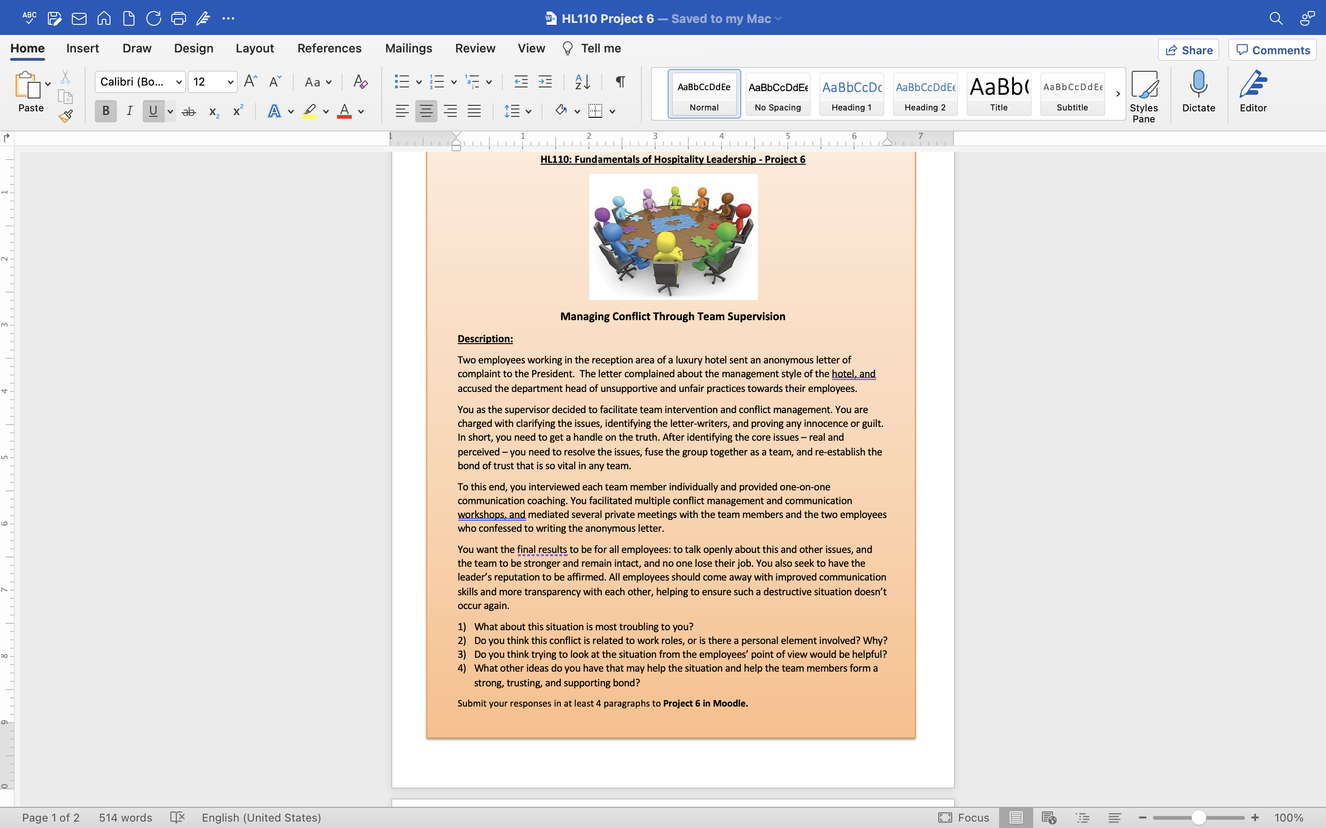Toggle Bold formatting off

106,112
